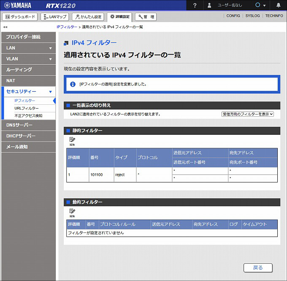
Task: Click the タイムアウト header in dynamic filter table
Action: click(259, 224)
